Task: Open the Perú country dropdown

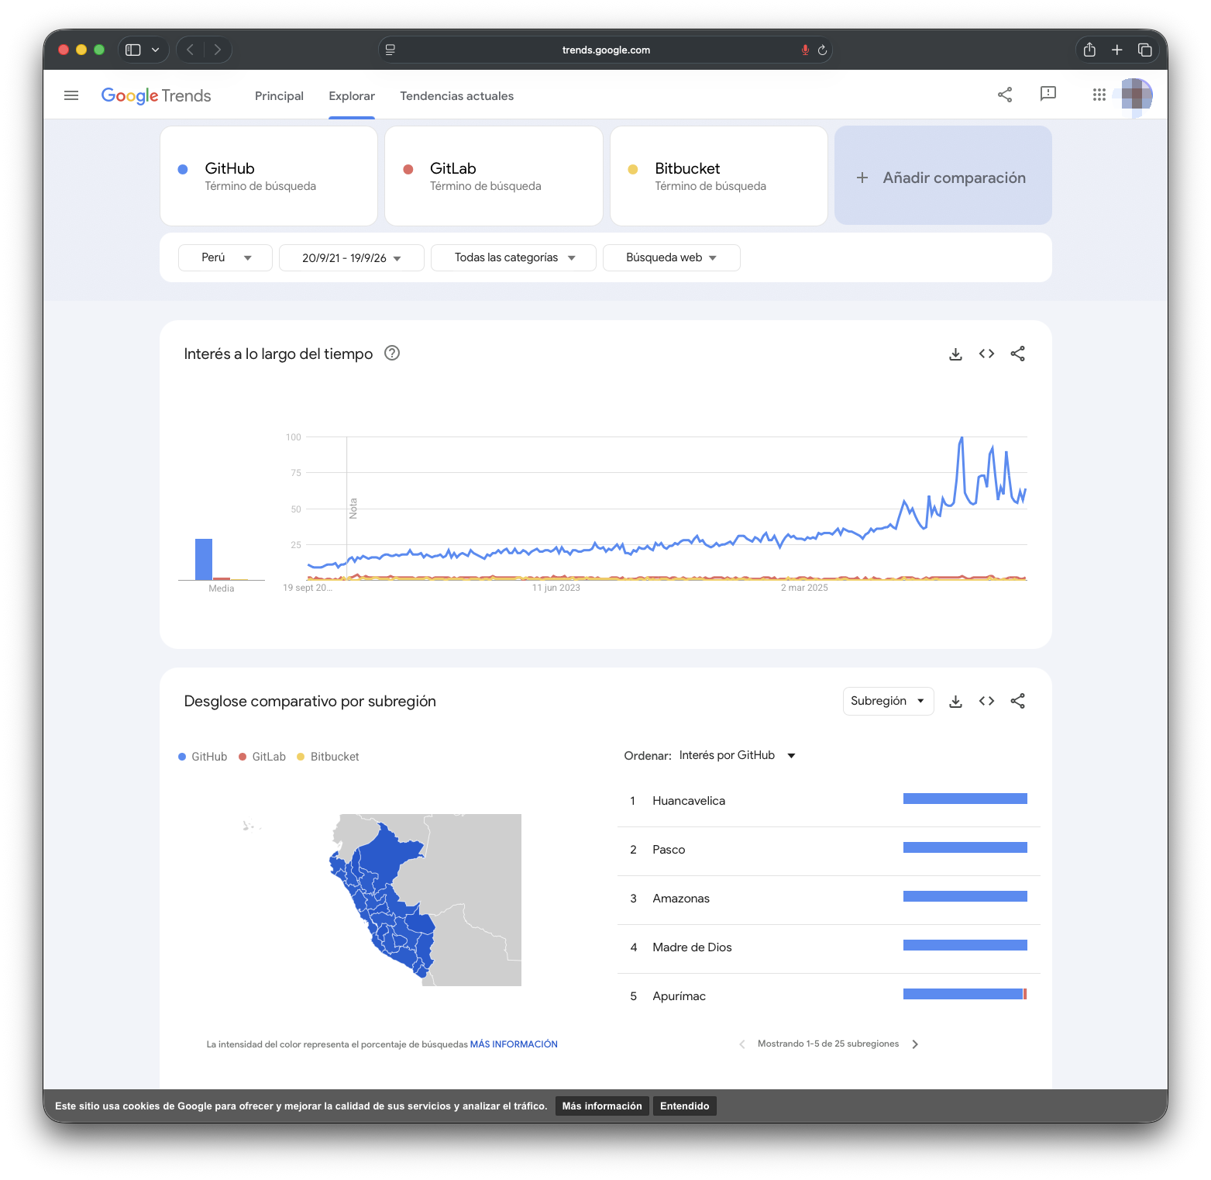Action: [225, 257]
